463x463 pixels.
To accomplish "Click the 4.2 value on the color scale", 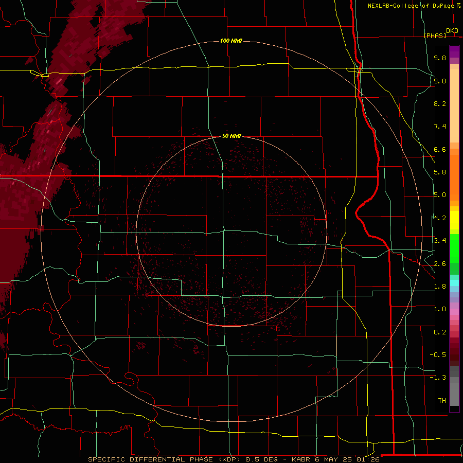I will pyautogui.click(x=440, y=218).
